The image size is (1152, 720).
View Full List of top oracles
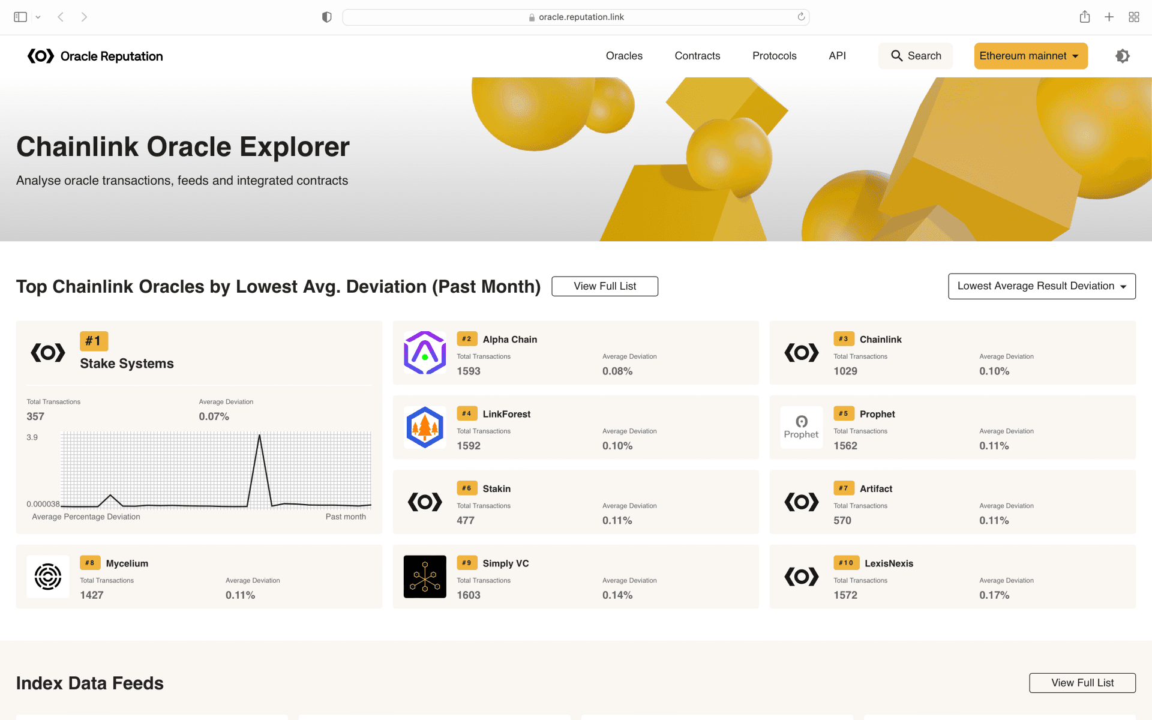605,286
